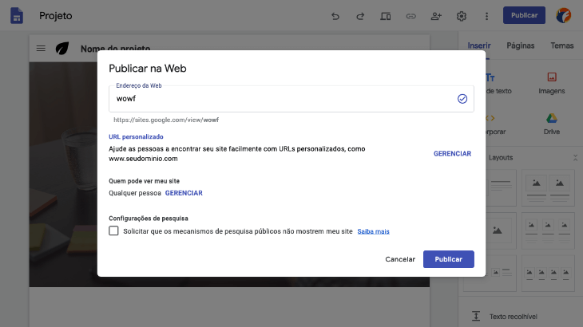Select the four-image layout thumbnail
Viewport: 583px width, 327px height.
(x=548, y=274)
